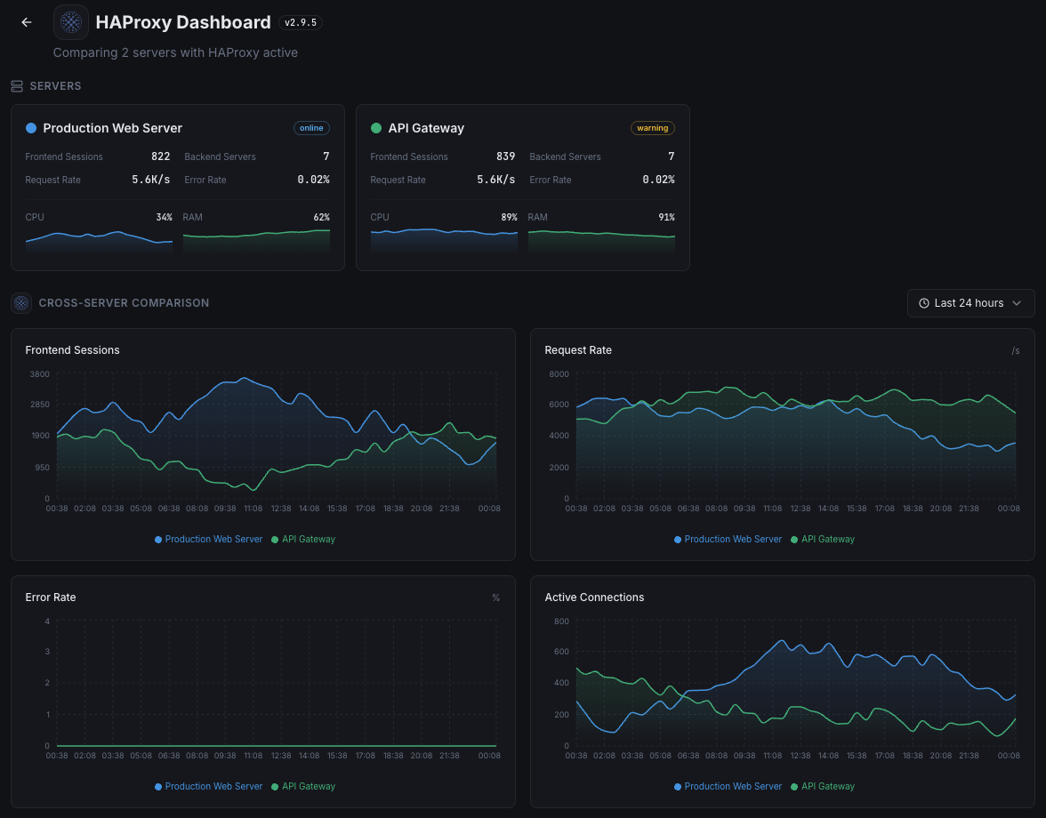Select the blue status dot on Production Web Server
The width and height of the screenshot is (1046, 818).
point(33,128)
